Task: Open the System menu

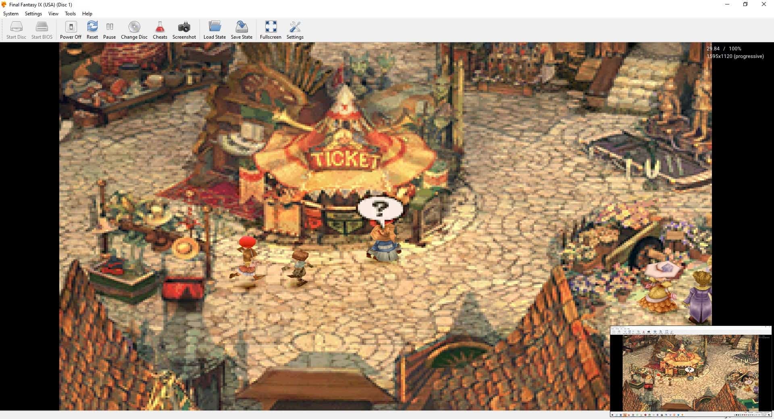Action: tap(11, 14)
